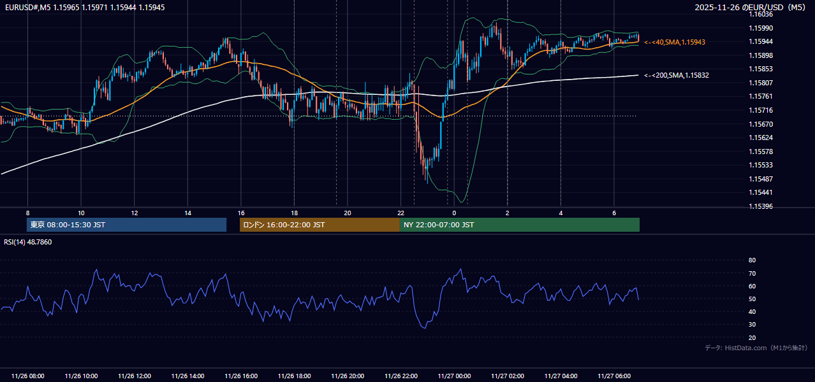Click the bottom time label 11/26 14:00
Screen dimensions: 815x382
coord(187,376)
